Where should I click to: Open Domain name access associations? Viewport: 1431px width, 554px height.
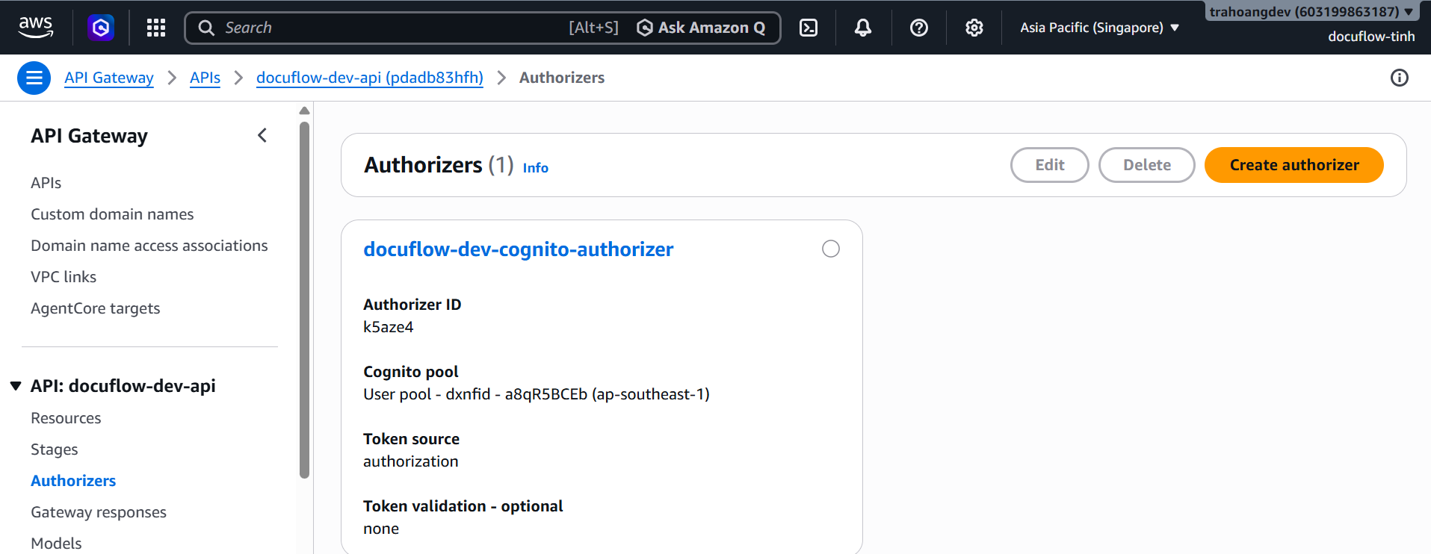click(x=149, y=246)
